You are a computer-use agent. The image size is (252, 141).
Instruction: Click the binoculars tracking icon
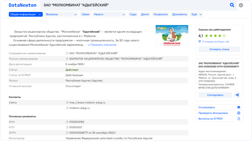[x=239, y=108]
